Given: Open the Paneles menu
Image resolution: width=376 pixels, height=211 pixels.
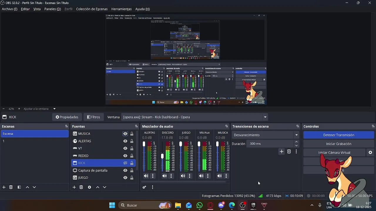Looking at the screenshot, I should tap(53, 9).
